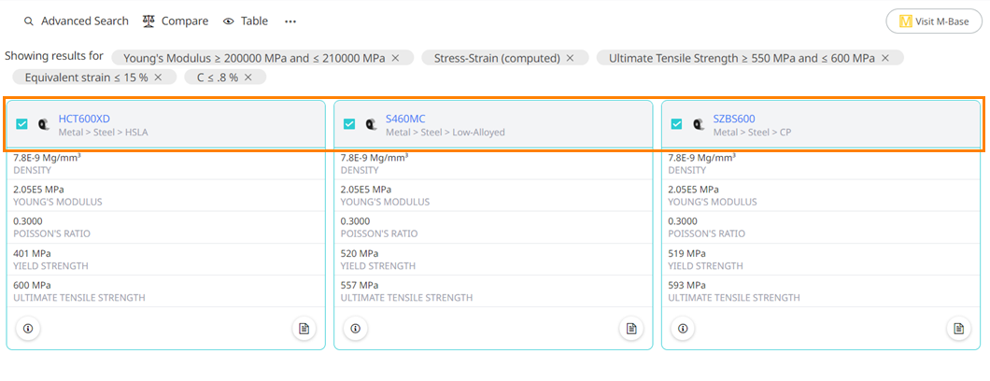This screenshot has width=990, height=381.
Task: Remove the Young's Modulus filter chip
Action: 396,58
